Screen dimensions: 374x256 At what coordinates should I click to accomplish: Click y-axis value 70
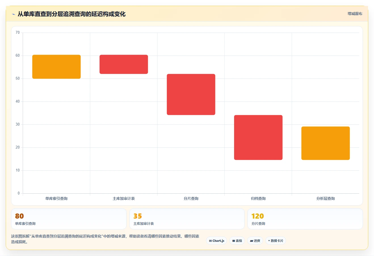[x=18, y=33]
